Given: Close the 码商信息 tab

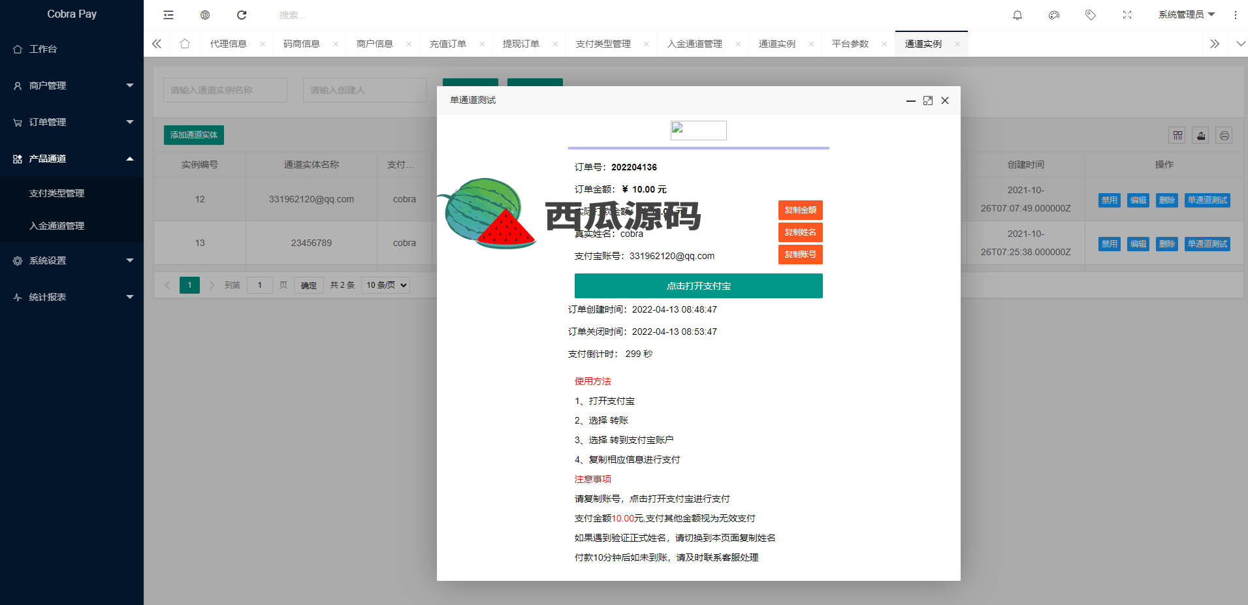Looking at the screenshot, I should [336, 44].
